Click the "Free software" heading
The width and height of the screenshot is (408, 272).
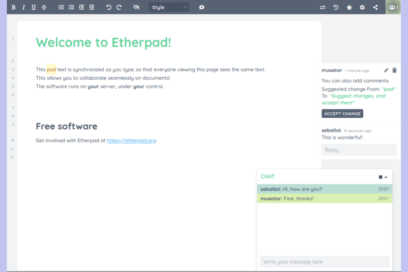click(66, 126)
